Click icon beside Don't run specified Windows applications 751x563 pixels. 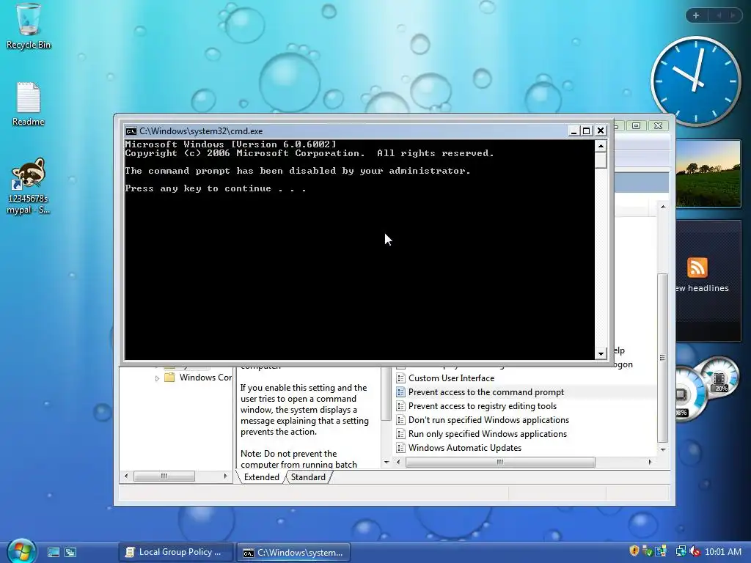click(401, 420)
